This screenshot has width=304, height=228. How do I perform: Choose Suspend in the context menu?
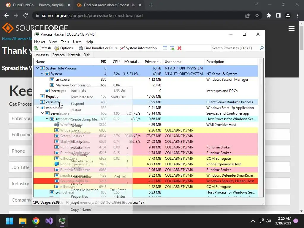coord(96,104)
